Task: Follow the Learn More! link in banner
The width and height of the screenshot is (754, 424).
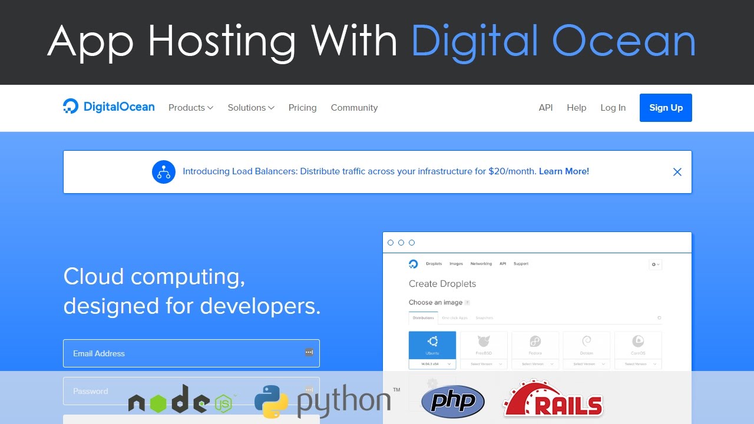Action: (564, 171)
